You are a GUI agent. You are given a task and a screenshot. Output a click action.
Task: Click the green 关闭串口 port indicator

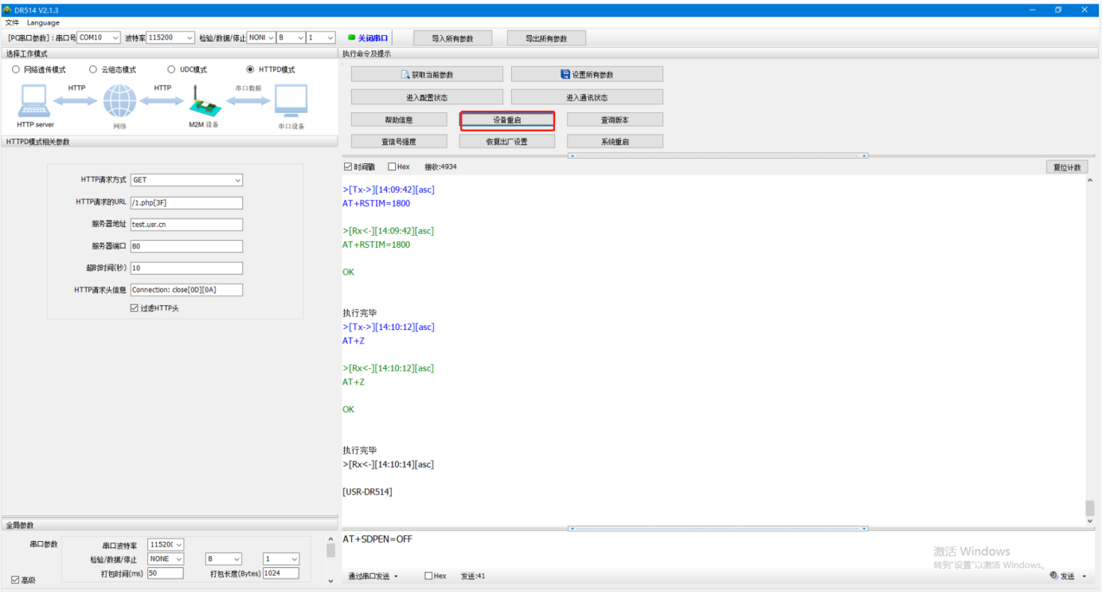pyautogui.click(x=368, y=37)
